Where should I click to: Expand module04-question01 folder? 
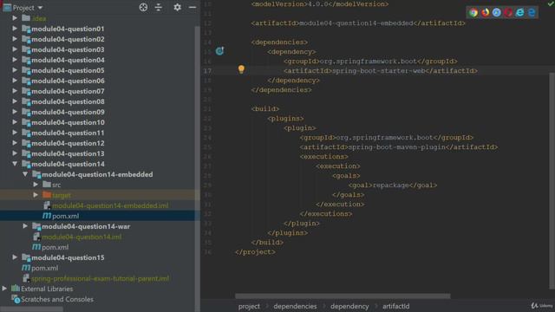point(15,29)
